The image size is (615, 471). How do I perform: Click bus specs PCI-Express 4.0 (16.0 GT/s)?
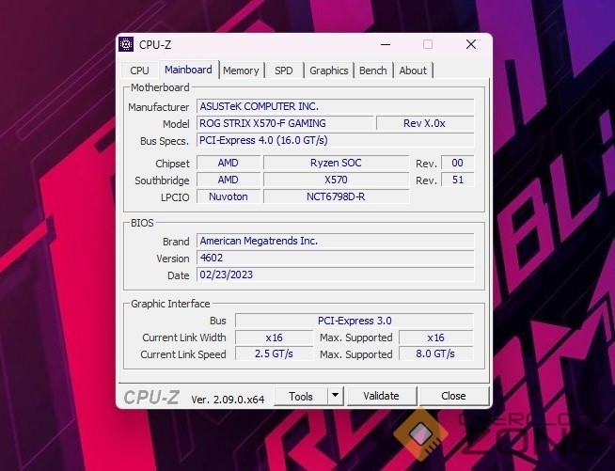[336, 140]
